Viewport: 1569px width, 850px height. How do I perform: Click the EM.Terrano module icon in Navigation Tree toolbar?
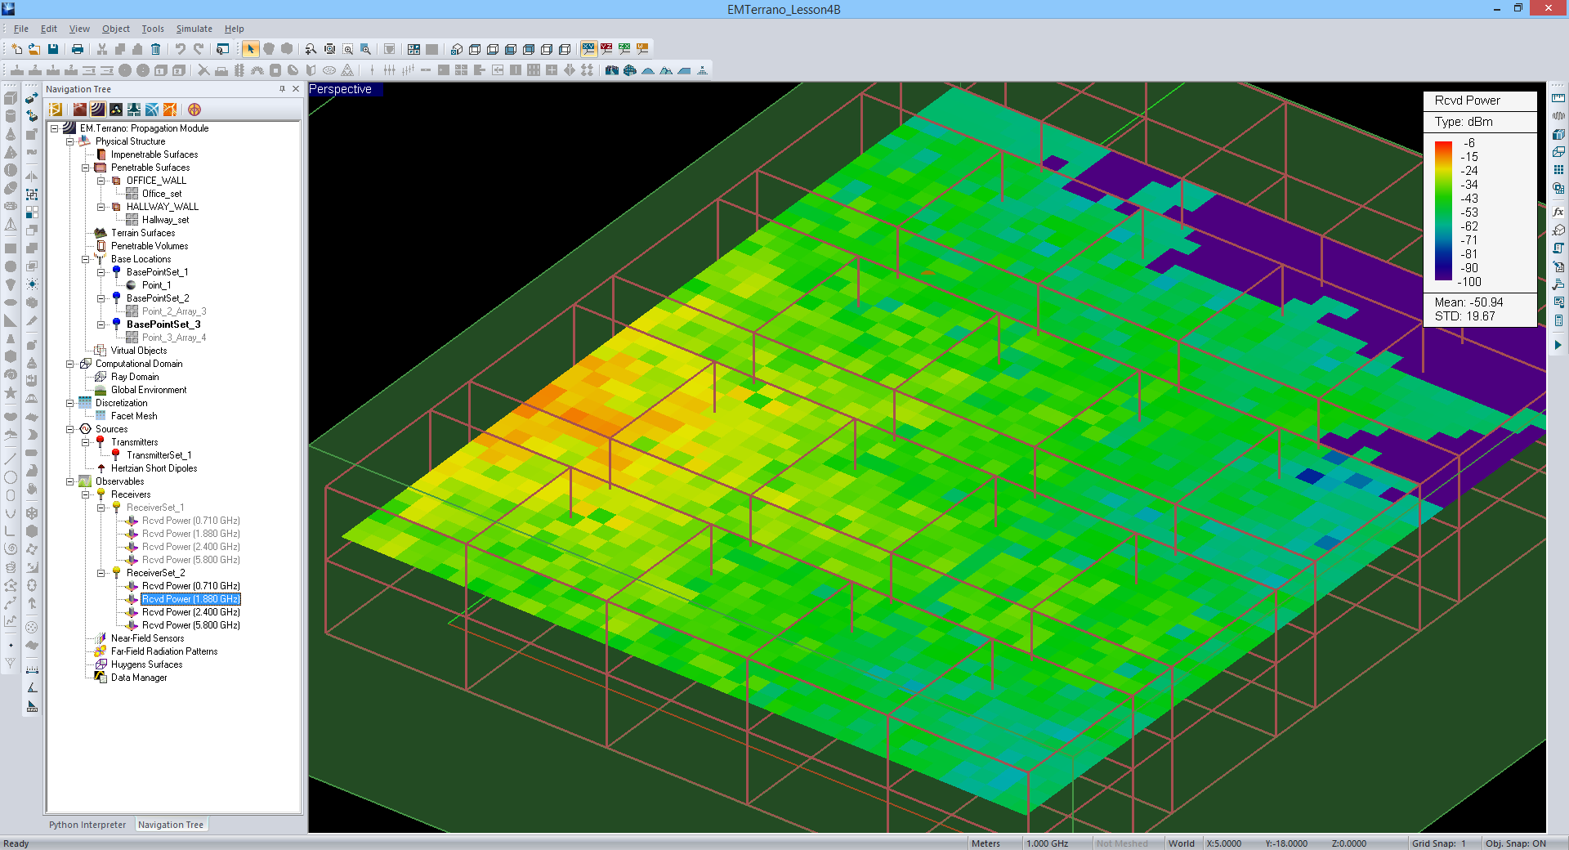pos(98,110)
